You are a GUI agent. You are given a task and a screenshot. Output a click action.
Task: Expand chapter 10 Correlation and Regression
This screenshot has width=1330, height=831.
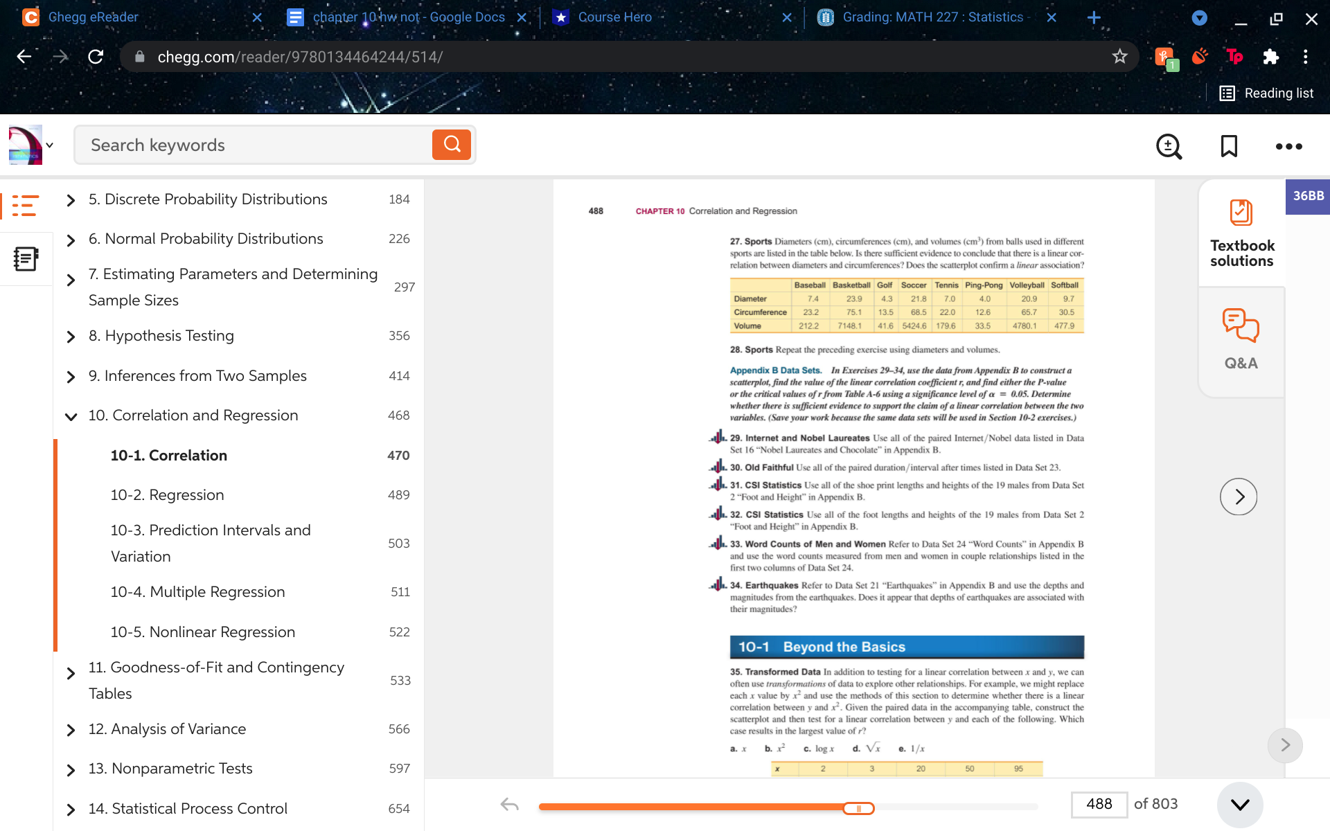[73, 415]
